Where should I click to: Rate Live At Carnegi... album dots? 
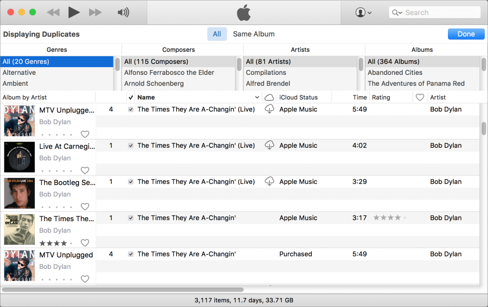(x=56, y=171)
